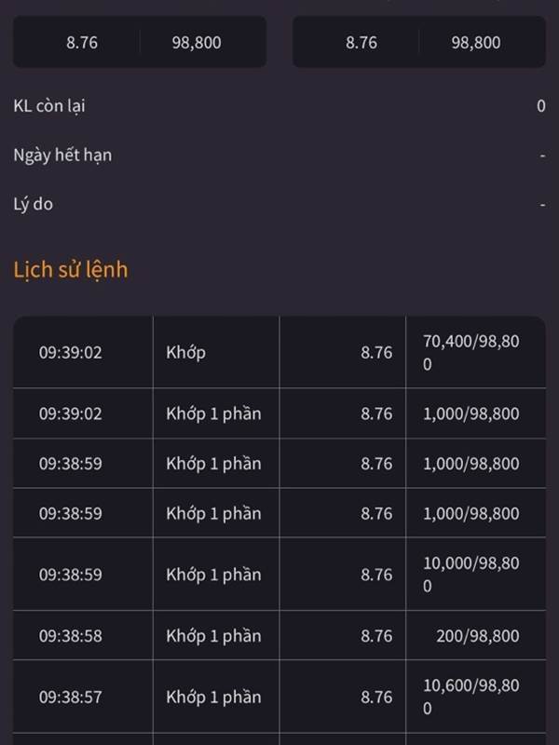Select 8.76 price in the 09:38:58 row
The width and height of the screenshot is (559, 745).
(x=376, y=636)
